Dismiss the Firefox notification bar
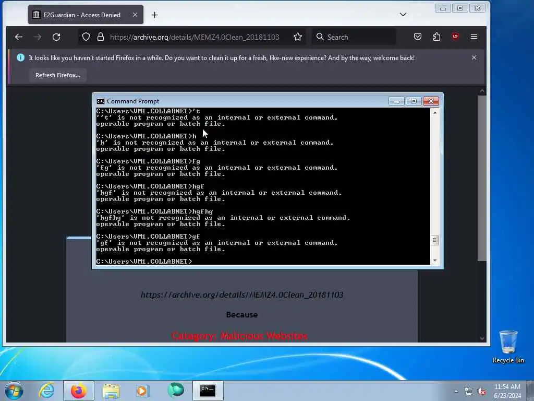This screenshot has height=401, width=534. [x=474, y=57]
